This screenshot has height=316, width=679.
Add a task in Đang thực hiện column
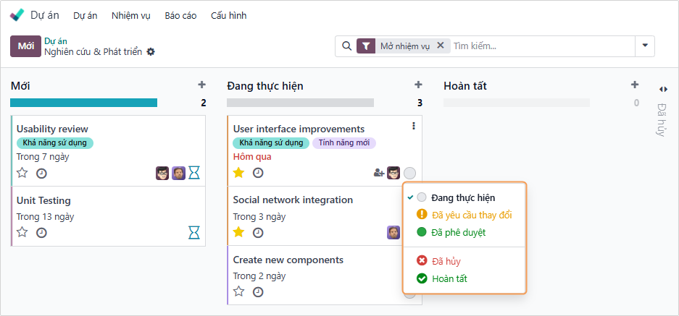(x=418, y=85)
